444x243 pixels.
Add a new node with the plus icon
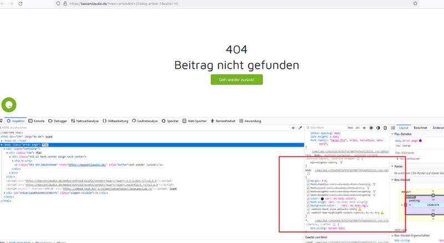[x=293, y=128]
